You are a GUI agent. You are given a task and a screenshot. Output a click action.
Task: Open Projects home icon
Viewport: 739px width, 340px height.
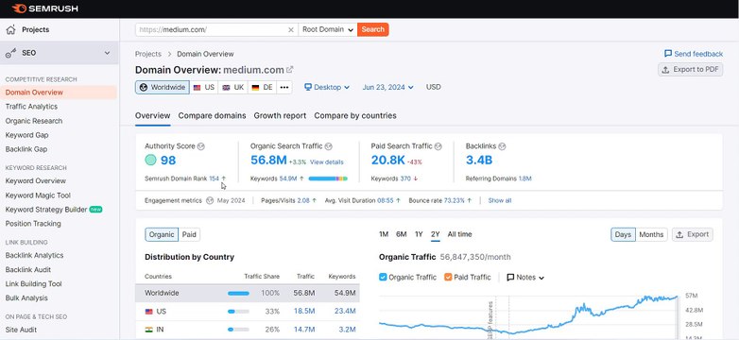(10, 29)
